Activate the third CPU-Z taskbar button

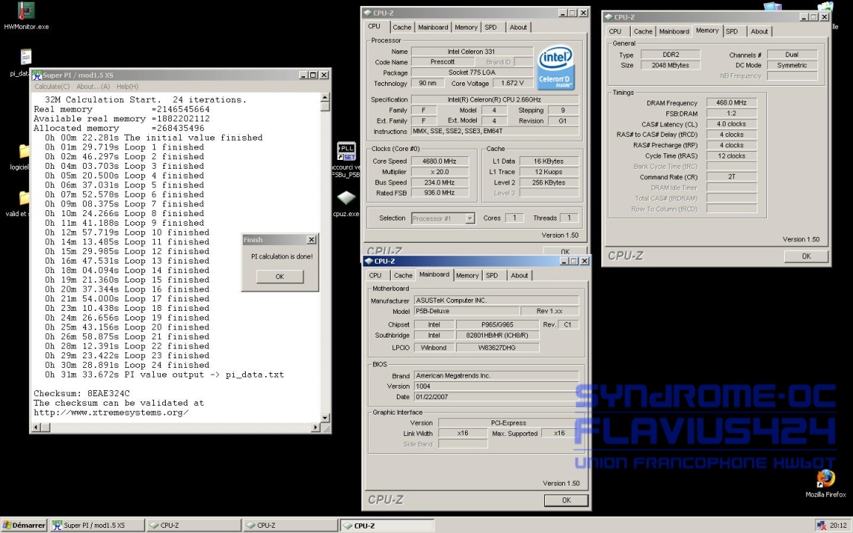tap(387, 526)
